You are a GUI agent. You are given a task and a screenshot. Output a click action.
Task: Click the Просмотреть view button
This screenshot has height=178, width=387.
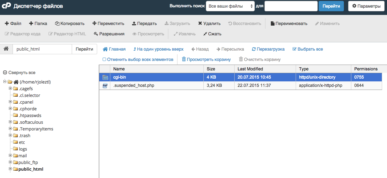pos(148,34)
